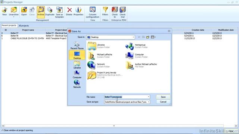The height and width of the screenshot is (134, 239).
Task: Select Libraries system folder in file list
Action: 99,46
